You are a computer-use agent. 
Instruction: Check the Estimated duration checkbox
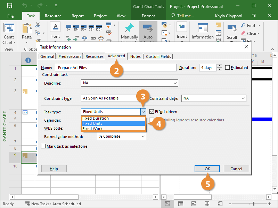[x=228, y=68]
